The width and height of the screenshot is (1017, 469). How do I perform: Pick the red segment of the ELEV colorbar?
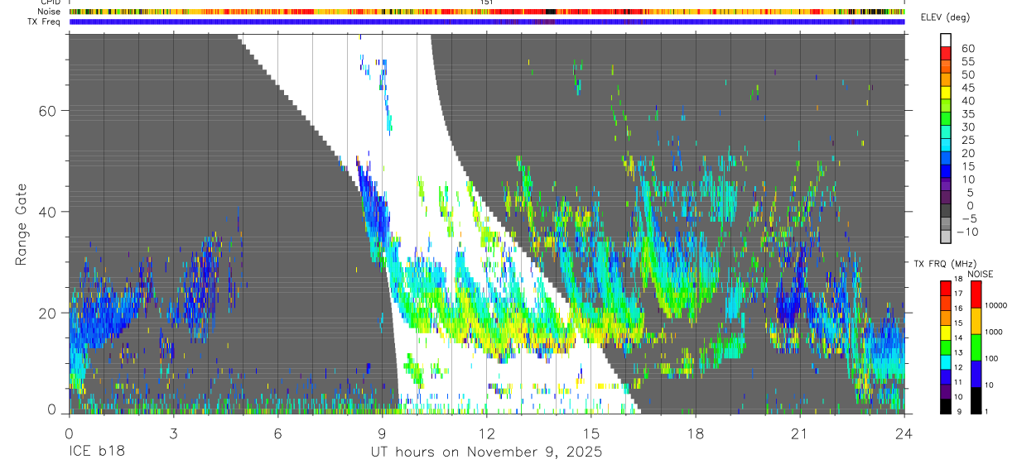946,53
